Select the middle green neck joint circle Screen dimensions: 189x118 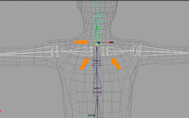click(x=97, y=32)
